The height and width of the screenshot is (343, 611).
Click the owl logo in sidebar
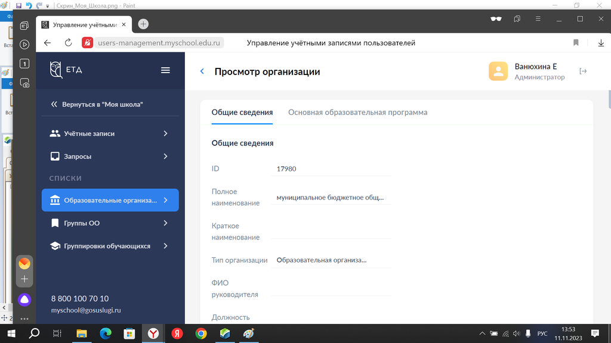(x=57, y=70)
